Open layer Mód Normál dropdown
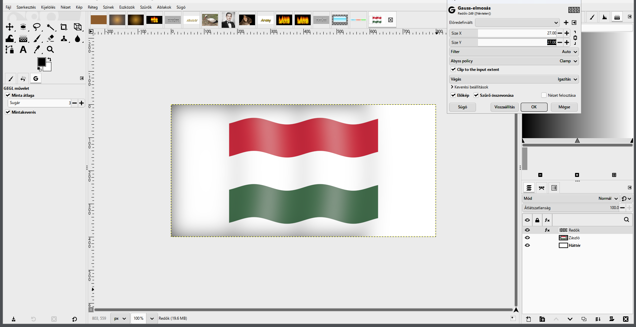This screenshot has width=636, height=327. (x=571, y=198)
